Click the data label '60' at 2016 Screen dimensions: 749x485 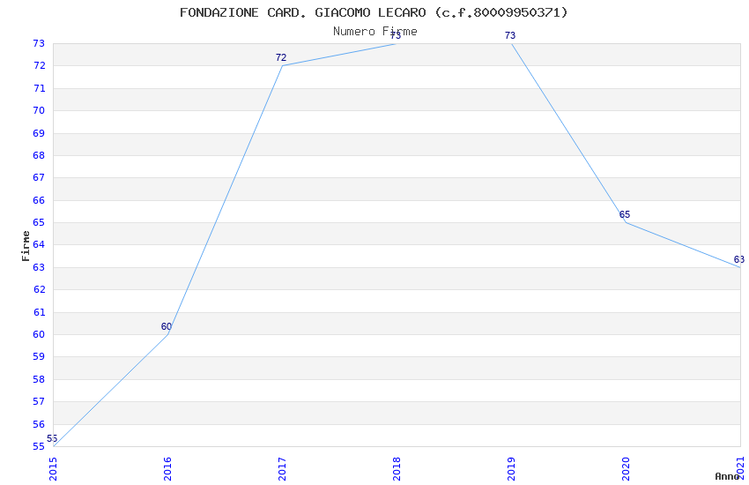tap(167, 327)
